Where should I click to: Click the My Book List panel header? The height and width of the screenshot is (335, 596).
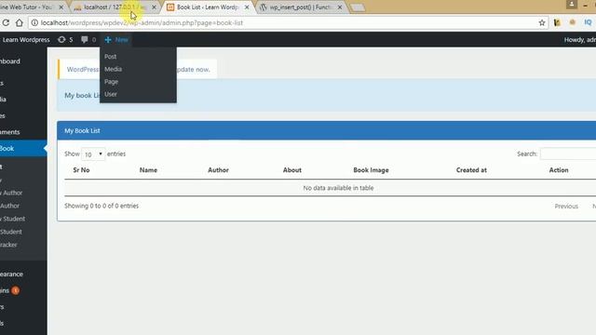coord(327,130)
